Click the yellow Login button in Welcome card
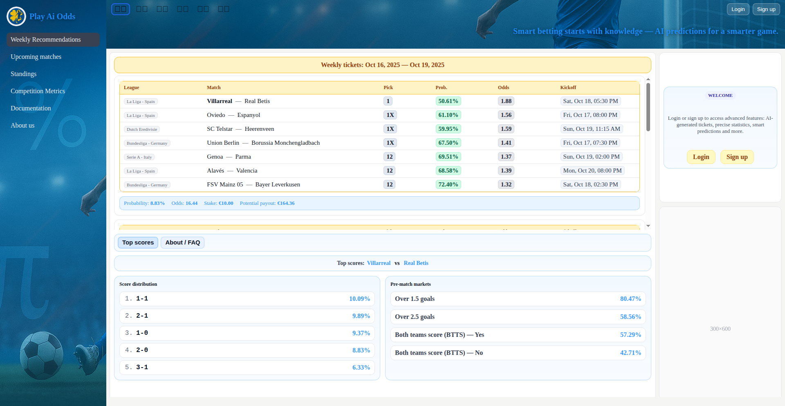Image resolution: width=785 pixels, height=406 pixels. click(701, 157)
